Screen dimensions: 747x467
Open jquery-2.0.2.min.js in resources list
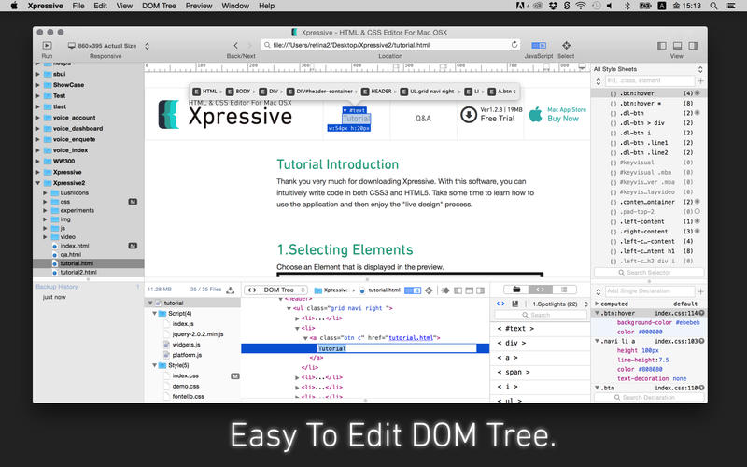click(198, 334)
